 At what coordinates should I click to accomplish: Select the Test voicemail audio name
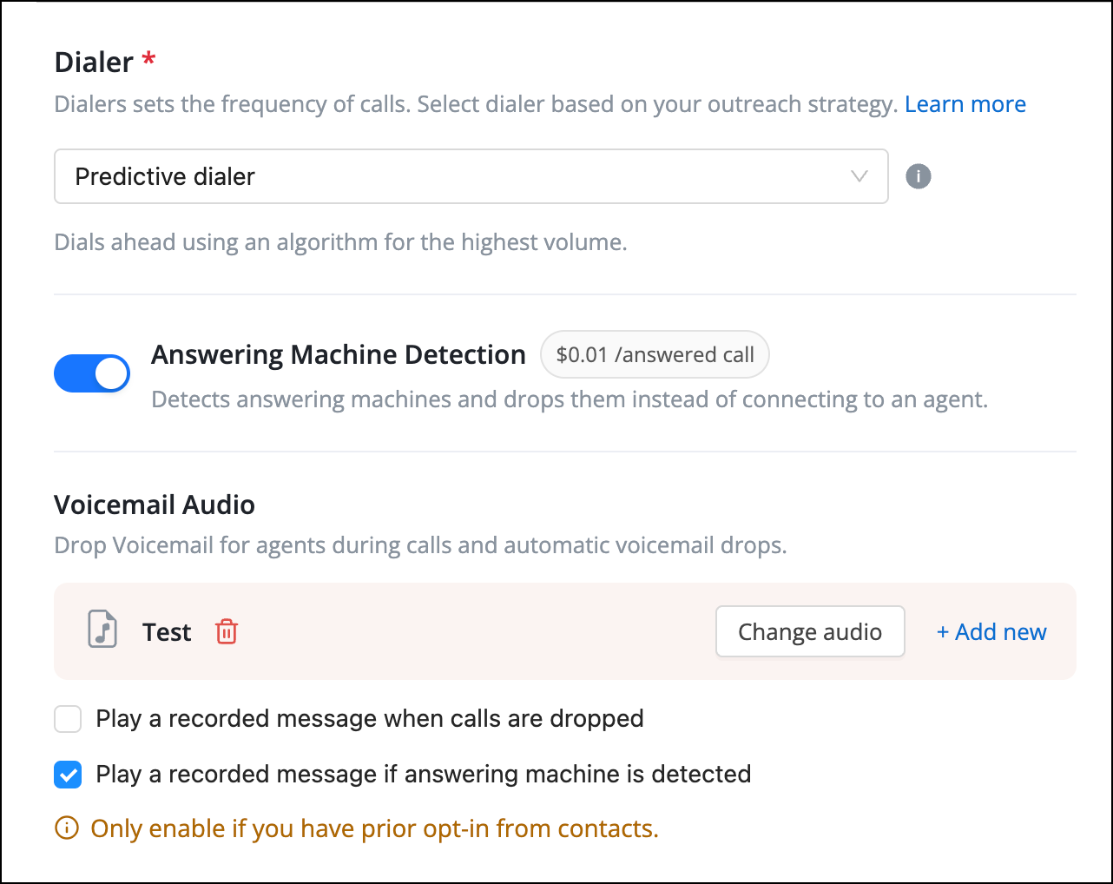tap(167, 632)
